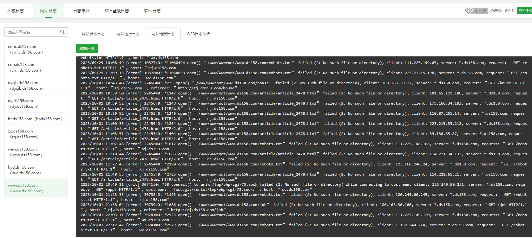The height and width of the screenshot is (238, 532).
Task: Click the 企业版 badge
Action: click(480, 11)
